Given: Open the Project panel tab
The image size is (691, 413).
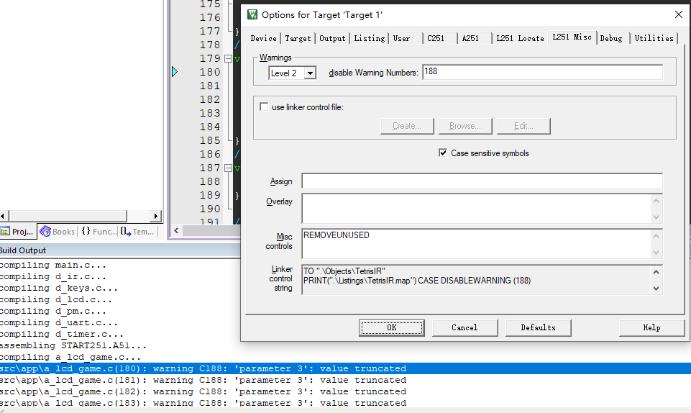Looking at the screenshot, I should (18, 232).
